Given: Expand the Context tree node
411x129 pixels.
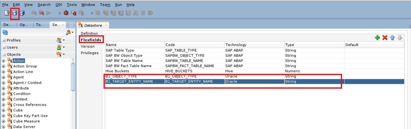Looking at the screenshot, I should [3, 99].
